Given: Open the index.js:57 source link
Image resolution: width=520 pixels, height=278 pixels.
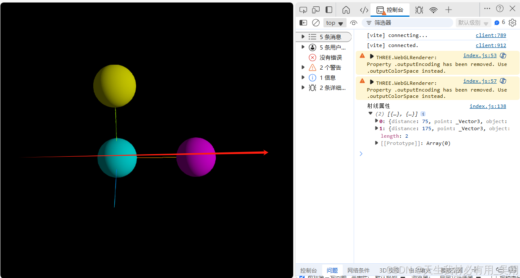Looking at the screenshot, I should click(x=480, y=81).
